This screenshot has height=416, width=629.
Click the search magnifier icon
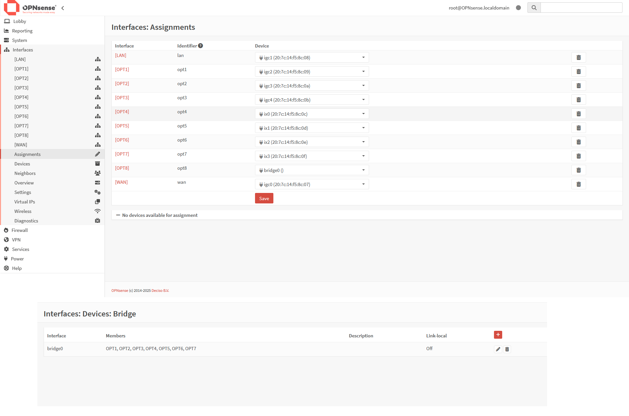tap(534, 8)
